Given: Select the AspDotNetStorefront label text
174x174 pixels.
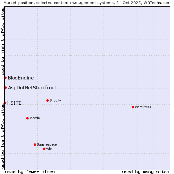Looking at the screenshot, I should (x=32, y=88).
